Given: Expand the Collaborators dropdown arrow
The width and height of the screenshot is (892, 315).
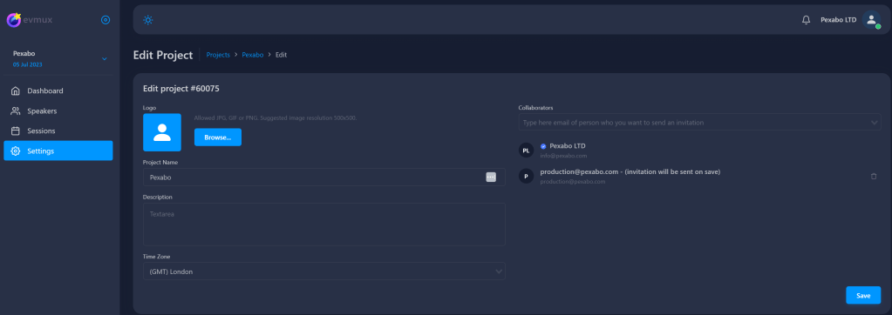Looking at the screenshot, I should [875, 122].
